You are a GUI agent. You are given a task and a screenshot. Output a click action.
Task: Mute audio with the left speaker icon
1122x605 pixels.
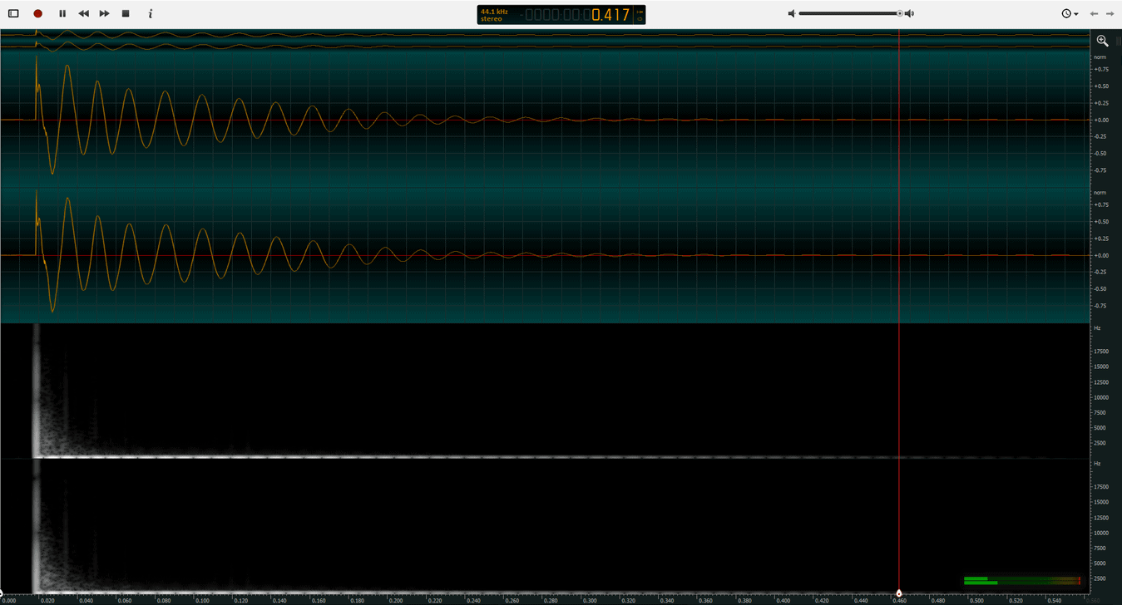coord(792,13)
